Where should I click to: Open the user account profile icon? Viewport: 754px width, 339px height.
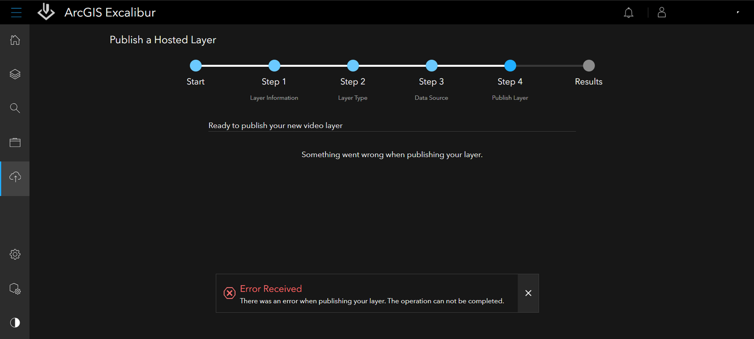coord(662,12)
